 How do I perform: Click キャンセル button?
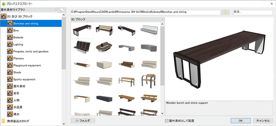(263, 120)
